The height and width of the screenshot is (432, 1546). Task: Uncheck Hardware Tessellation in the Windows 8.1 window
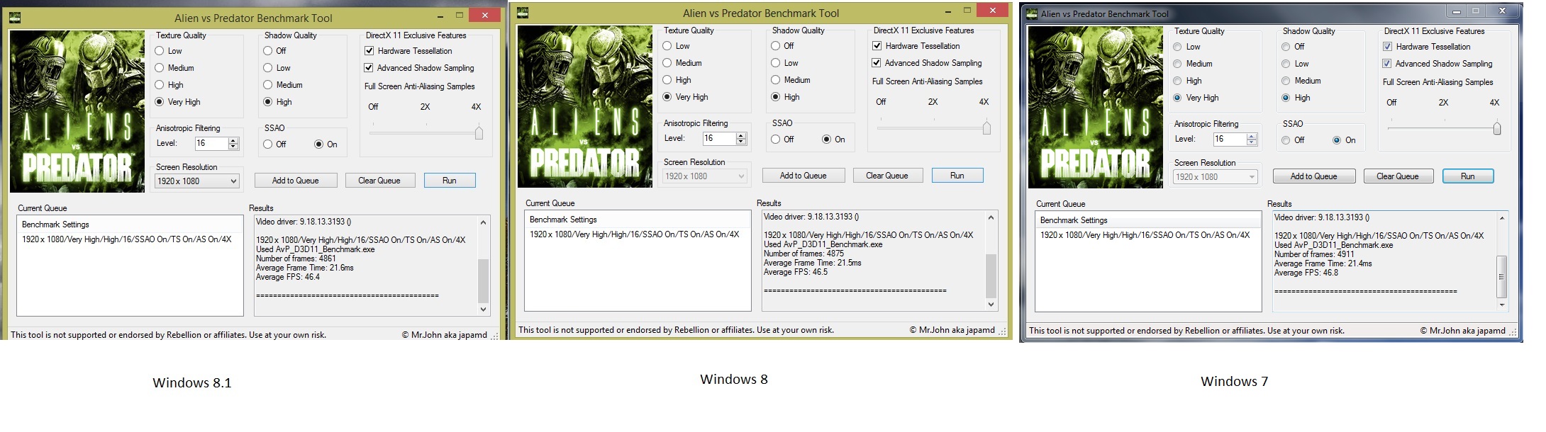[x=369, y=51]
